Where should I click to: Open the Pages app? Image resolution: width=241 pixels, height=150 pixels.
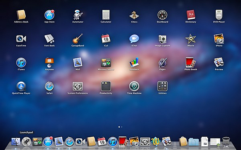[162, 62]
